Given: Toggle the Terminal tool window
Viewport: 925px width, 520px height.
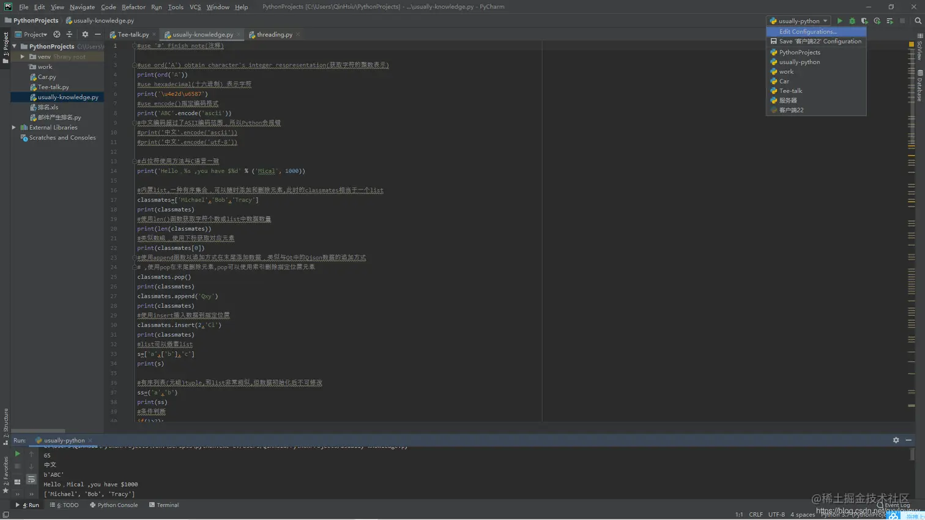Looking at the screenshot, I should click(164, 505).
